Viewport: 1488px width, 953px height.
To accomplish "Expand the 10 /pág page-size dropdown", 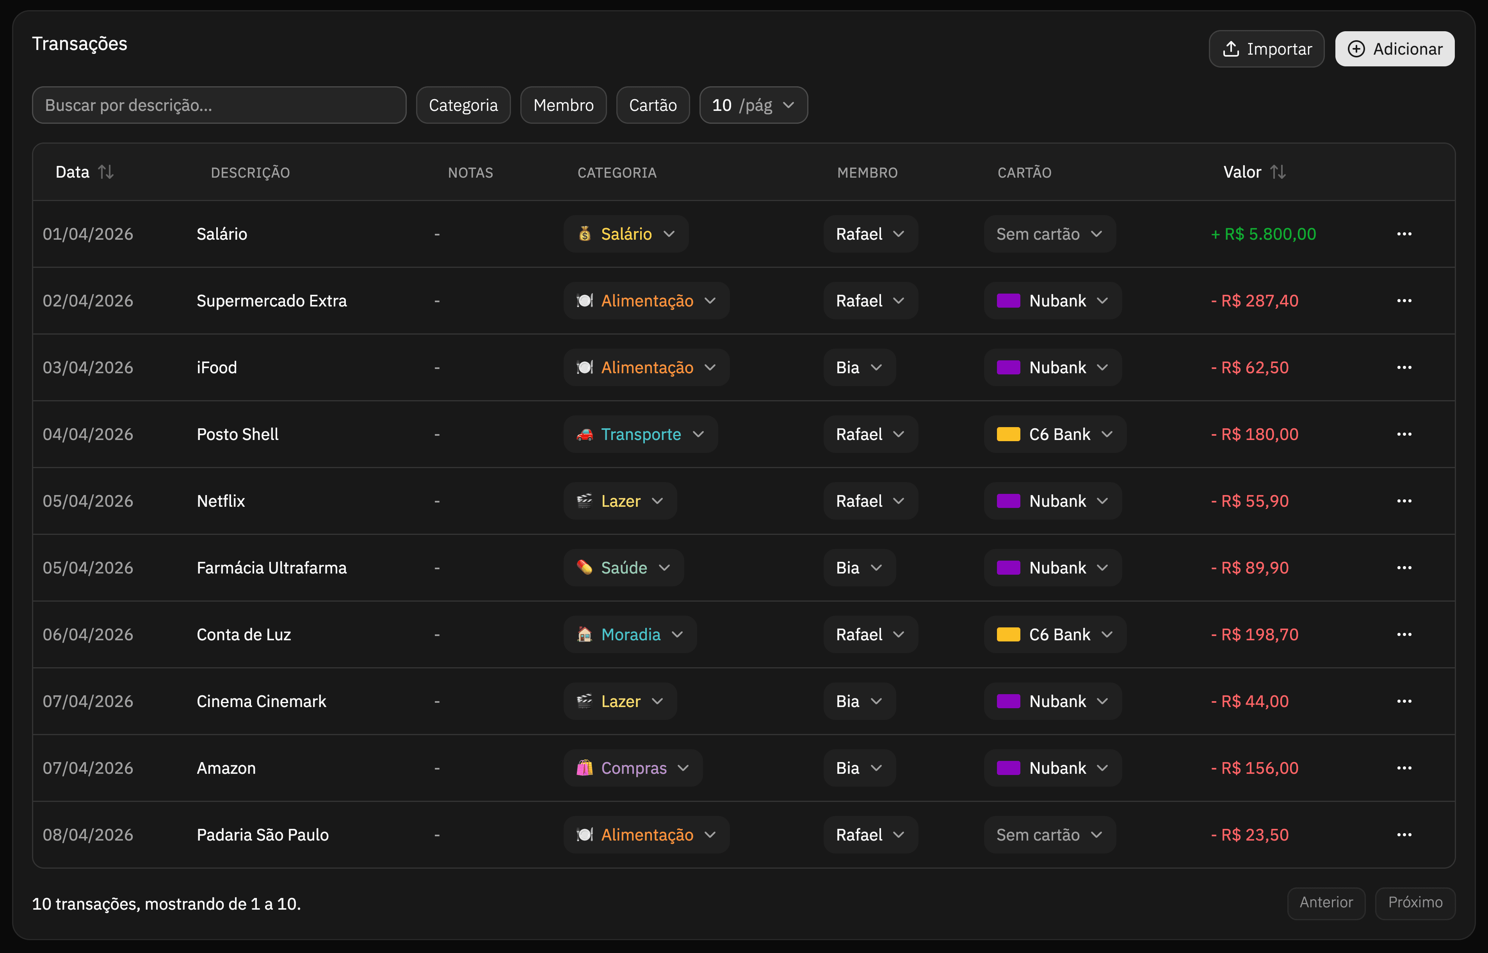I will tap(753, 105).
